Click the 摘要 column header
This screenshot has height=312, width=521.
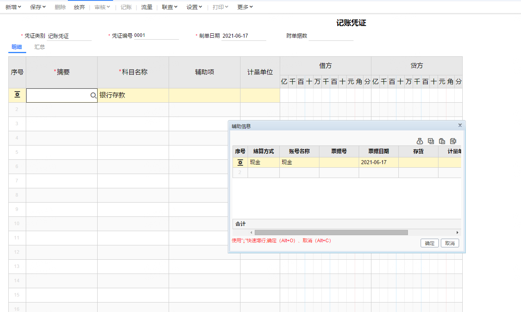pos(62,72)
